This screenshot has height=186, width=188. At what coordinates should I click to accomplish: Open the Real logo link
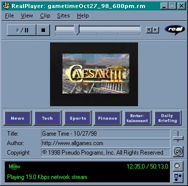pos(175,30)
